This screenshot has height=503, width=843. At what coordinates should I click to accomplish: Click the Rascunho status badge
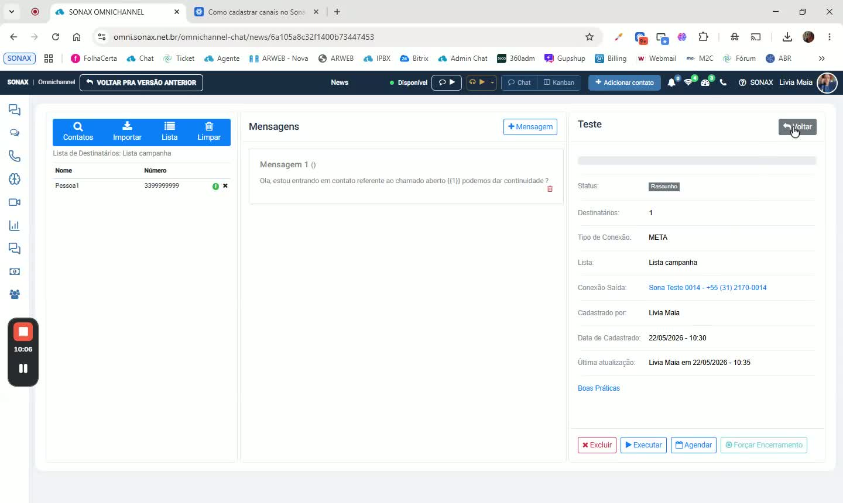pyautogui.click(x=664, y=187)
